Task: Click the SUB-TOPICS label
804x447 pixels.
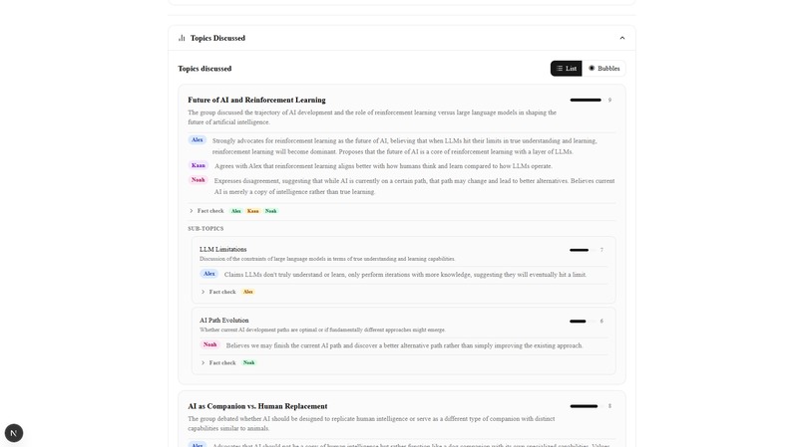Action: [205, 229]
